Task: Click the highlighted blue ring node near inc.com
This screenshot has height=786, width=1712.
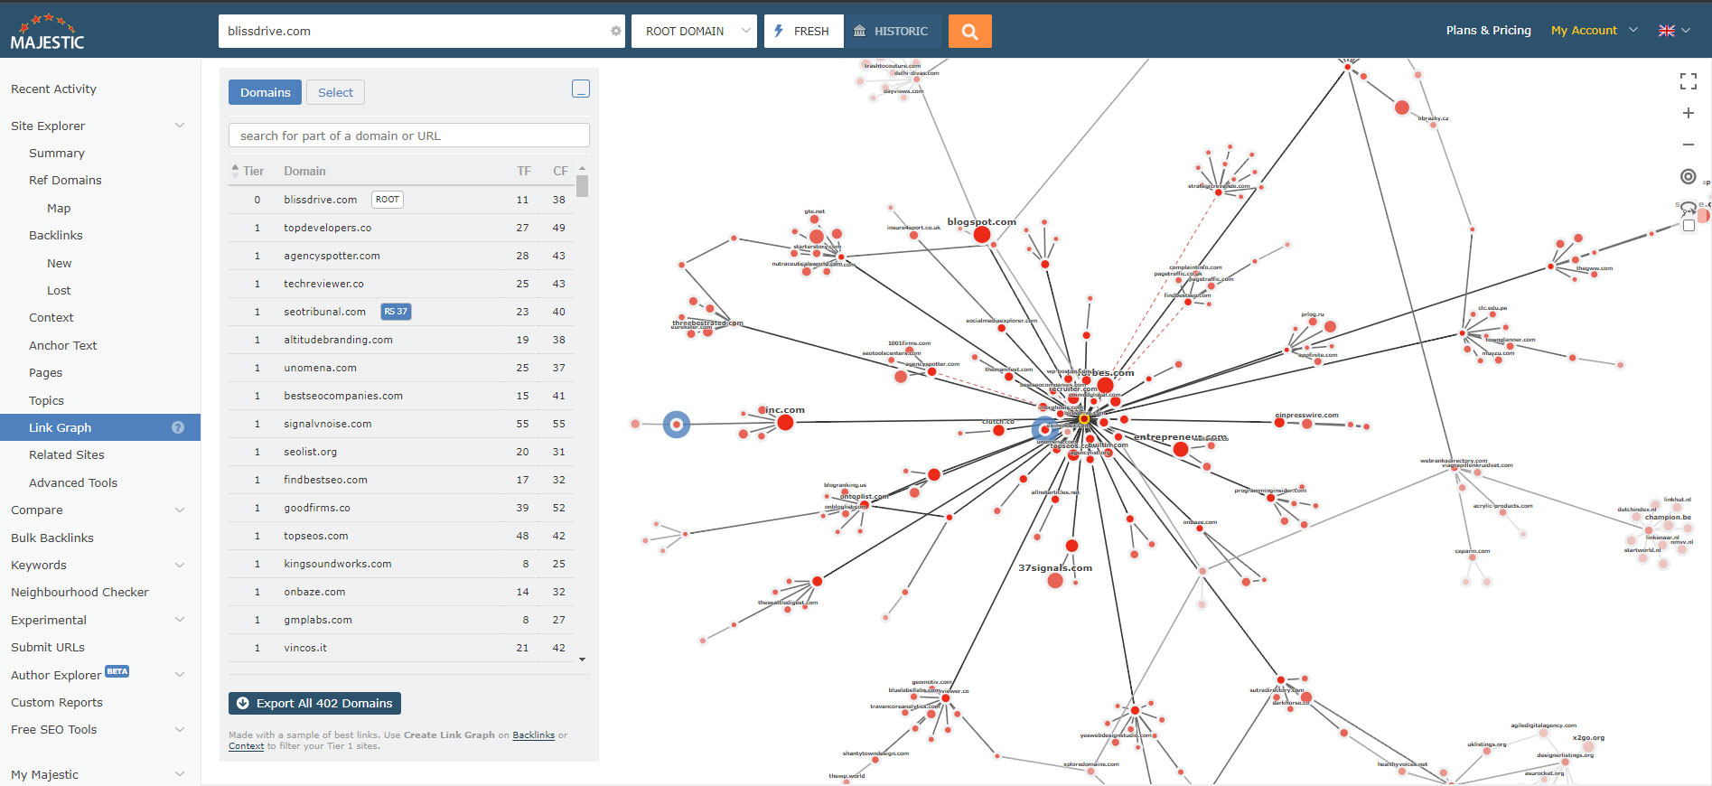Action: (677, 424)
